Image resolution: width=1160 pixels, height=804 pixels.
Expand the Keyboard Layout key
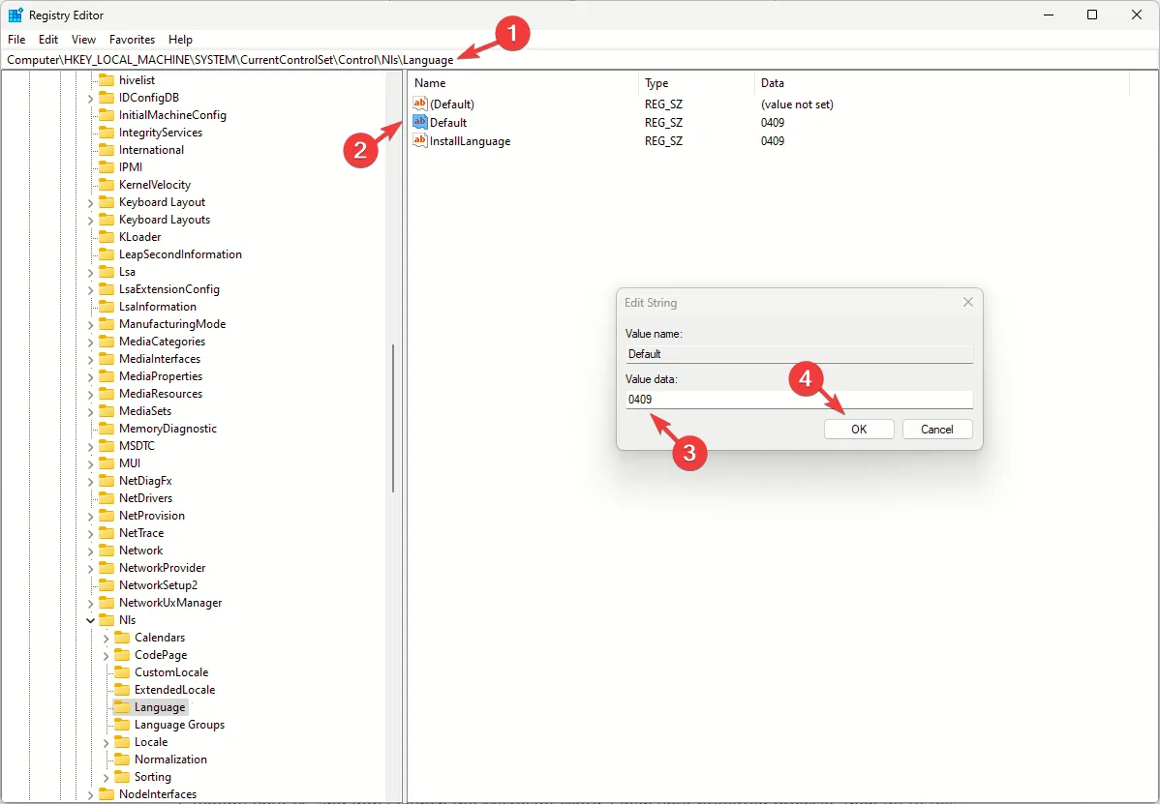coord(90,202)
